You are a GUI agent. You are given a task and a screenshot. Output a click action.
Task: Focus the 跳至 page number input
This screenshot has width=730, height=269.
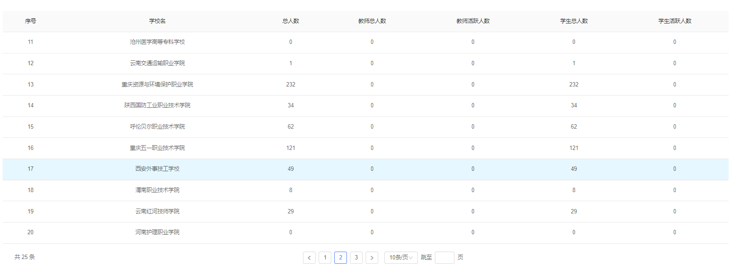coord(444,258)
